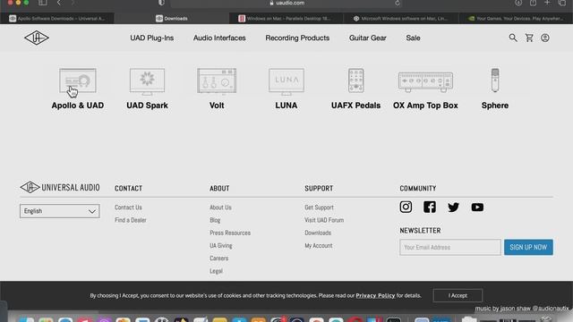Screen dimensions: 573x322
Task: Select the Sphere microphone icon
Action: click(x=495, y=80)
